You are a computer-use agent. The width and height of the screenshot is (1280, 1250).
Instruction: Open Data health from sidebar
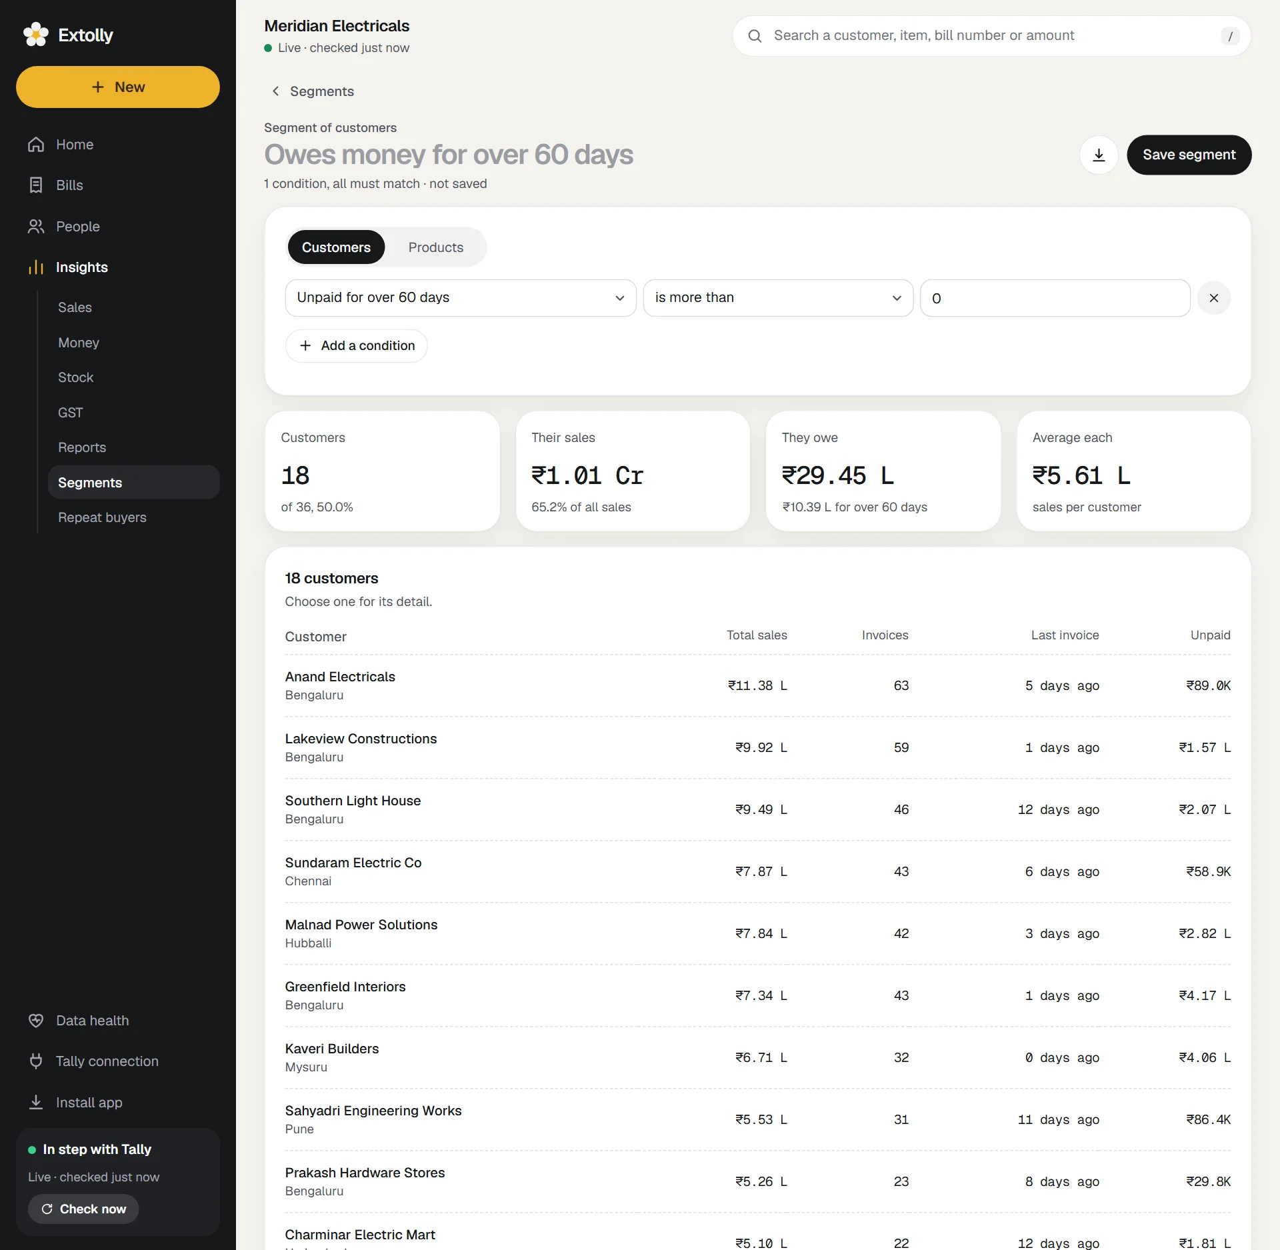click(118, 1021)
